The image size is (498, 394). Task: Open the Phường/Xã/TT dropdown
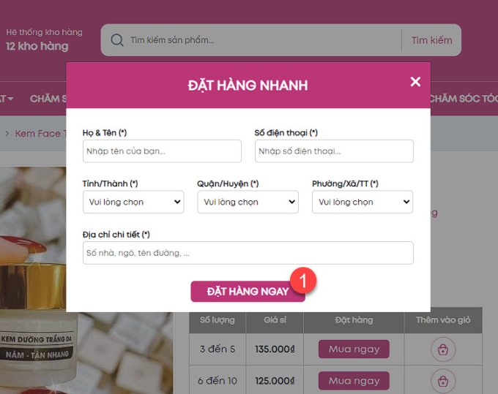coord(363,202)
